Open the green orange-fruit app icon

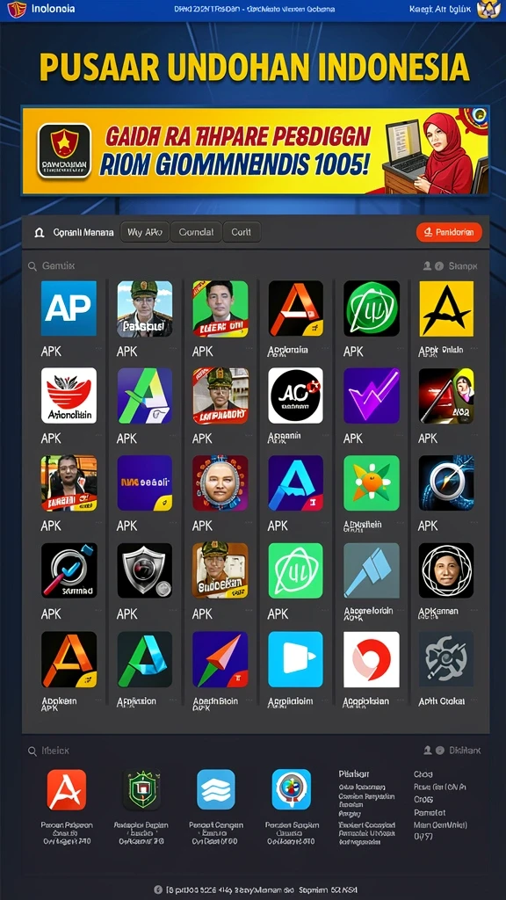pos(372,483)
